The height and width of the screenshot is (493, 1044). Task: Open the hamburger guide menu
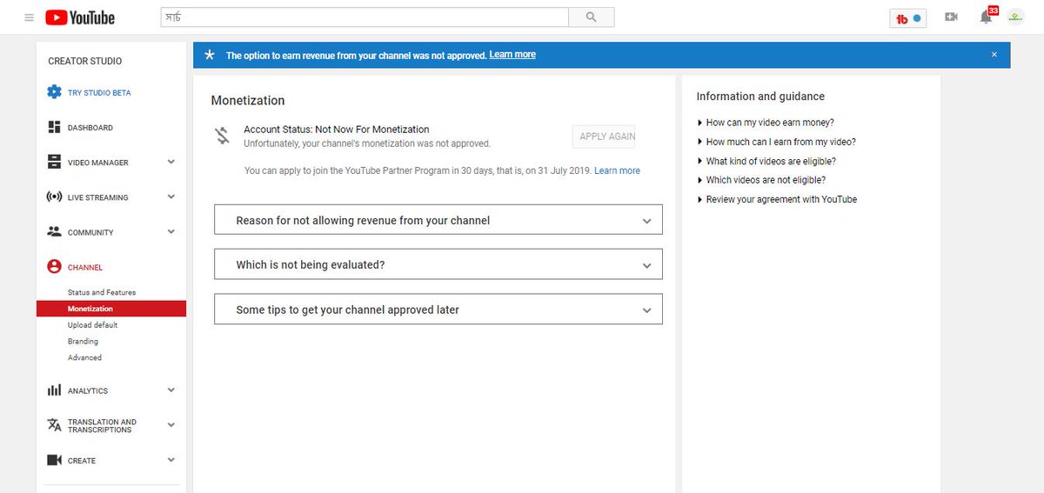point(29,17)
